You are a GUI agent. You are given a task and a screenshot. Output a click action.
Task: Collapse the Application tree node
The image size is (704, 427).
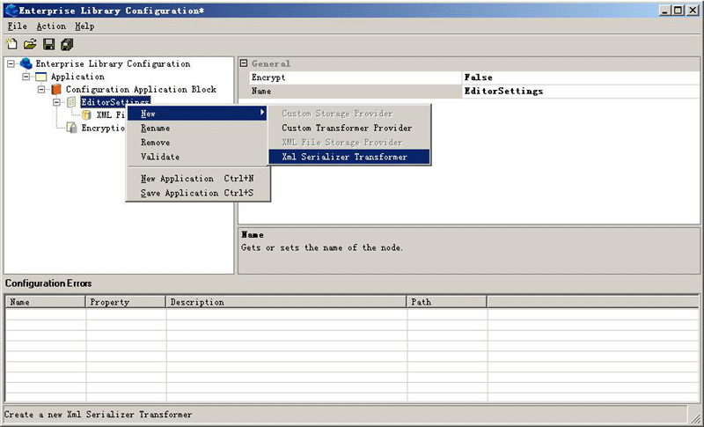tap(26, 77)
